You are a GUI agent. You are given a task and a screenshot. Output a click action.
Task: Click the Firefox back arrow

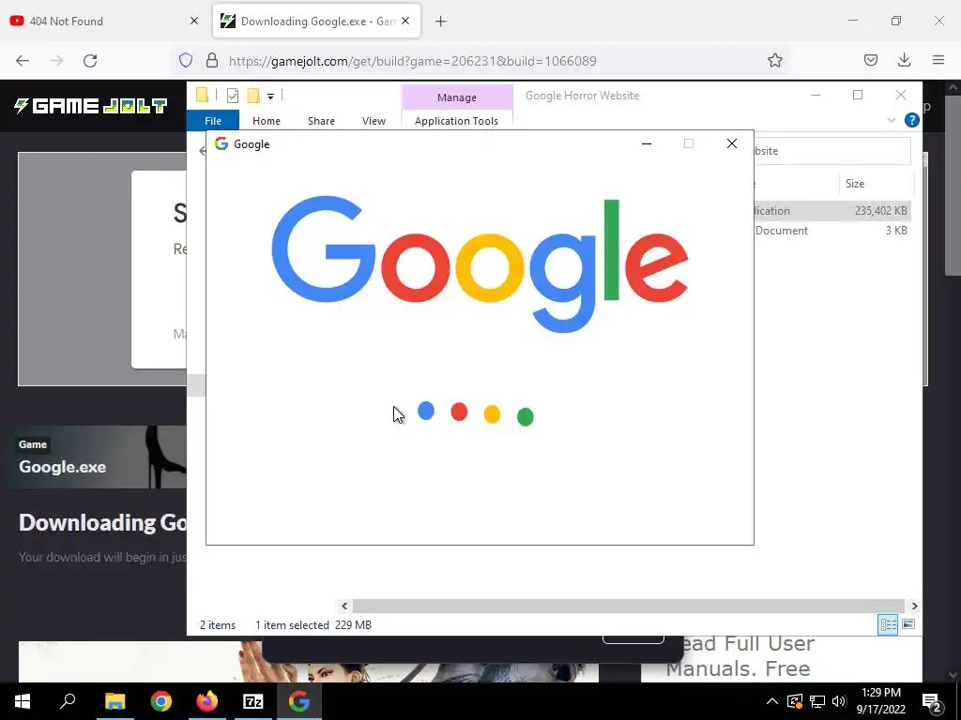(23, 61)
